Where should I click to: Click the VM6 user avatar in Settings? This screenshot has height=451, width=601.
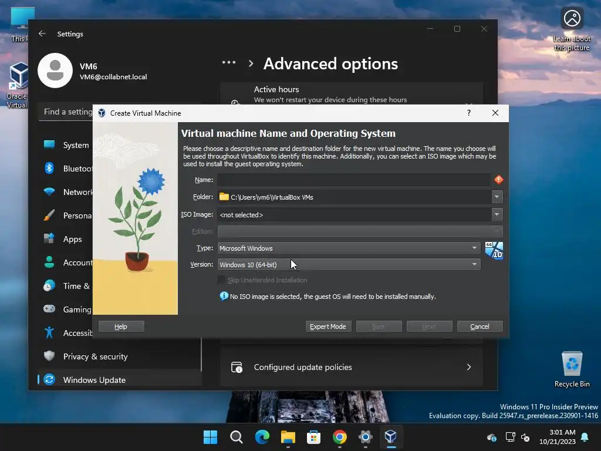click(x=55, y=70)
